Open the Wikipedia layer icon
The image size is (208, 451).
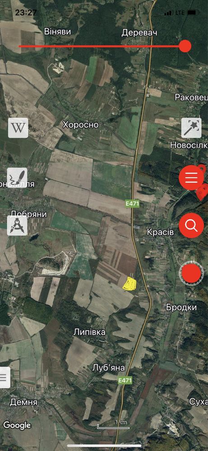coord(18,128)
